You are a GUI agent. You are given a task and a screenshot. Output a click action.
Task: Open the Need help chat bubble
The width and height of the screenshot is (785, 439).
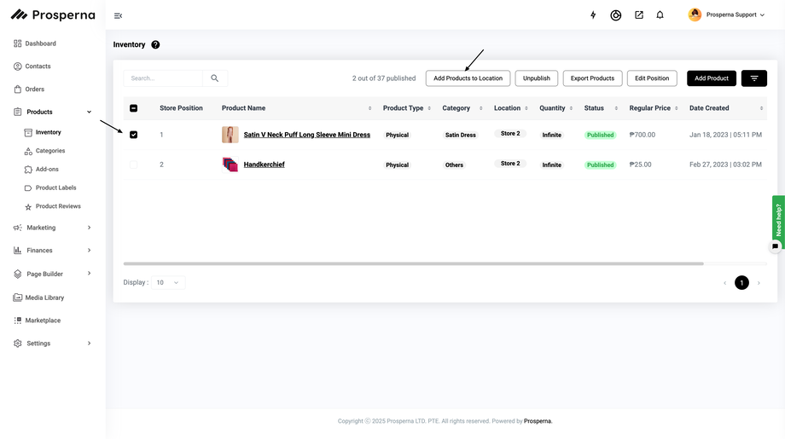tap(775, 246)
